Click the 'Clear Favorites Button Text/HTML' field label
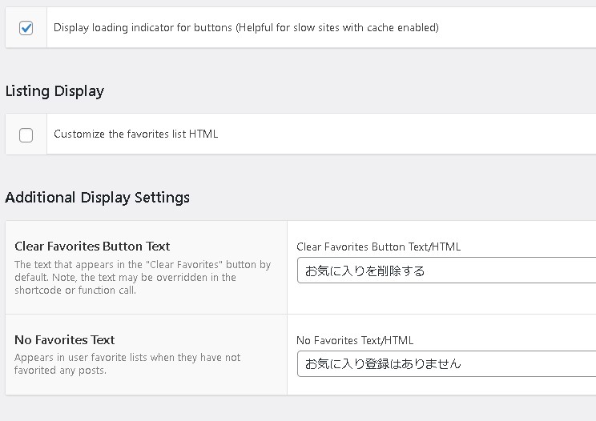The width and height of the screenshot is (596, 421). coord(378,247)
